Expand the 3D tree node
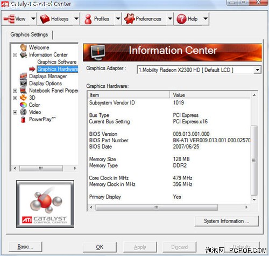 pos(15,98)
